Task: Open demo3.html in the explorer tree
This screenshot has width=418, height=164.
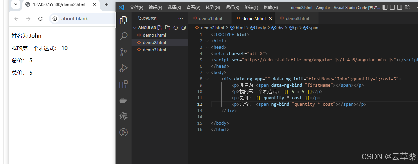Action: click(x=160, y=50)
